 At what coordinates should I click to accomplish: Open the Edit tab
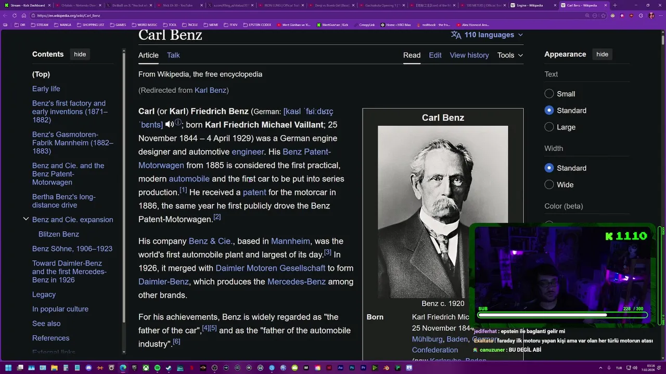(435, 55)
